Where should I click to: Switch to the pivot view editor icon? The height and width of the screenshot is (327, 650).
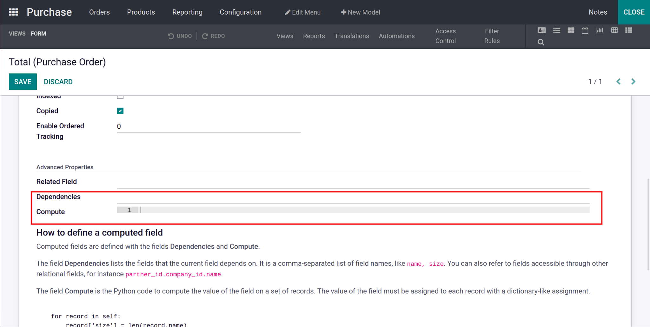coord(614,30)
